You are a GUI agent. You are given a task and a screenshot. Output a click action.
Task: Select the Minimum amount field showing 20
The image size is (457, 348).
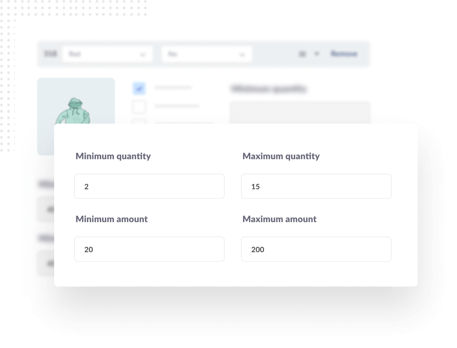coord(149,249)
